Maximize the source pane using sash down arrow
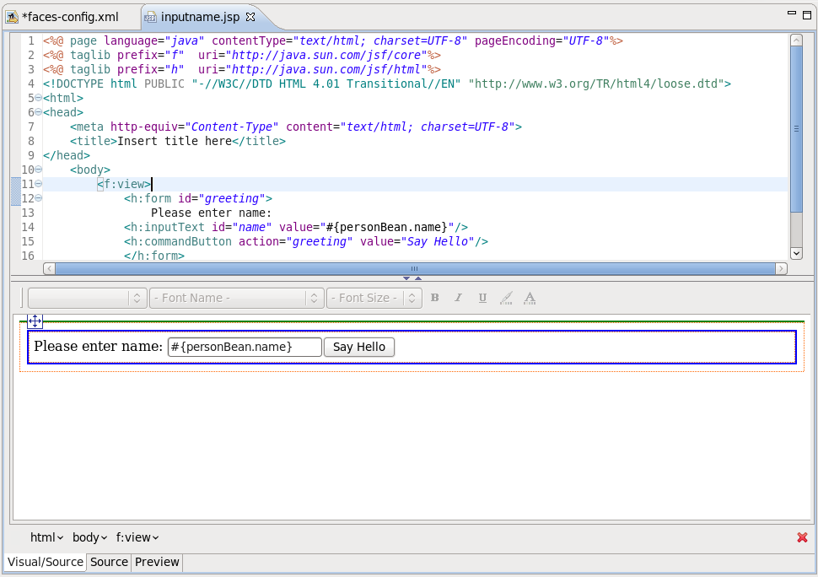The image size is (818, 577). coord(406,278)
